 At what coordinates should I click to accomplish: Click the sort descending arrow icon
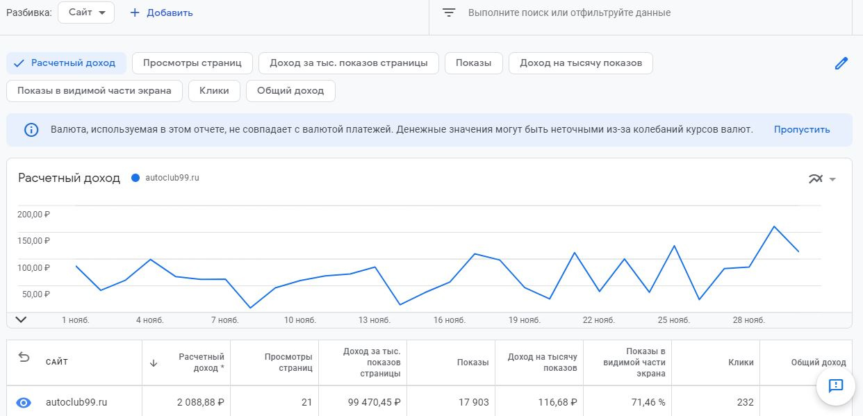coord(154,363)
